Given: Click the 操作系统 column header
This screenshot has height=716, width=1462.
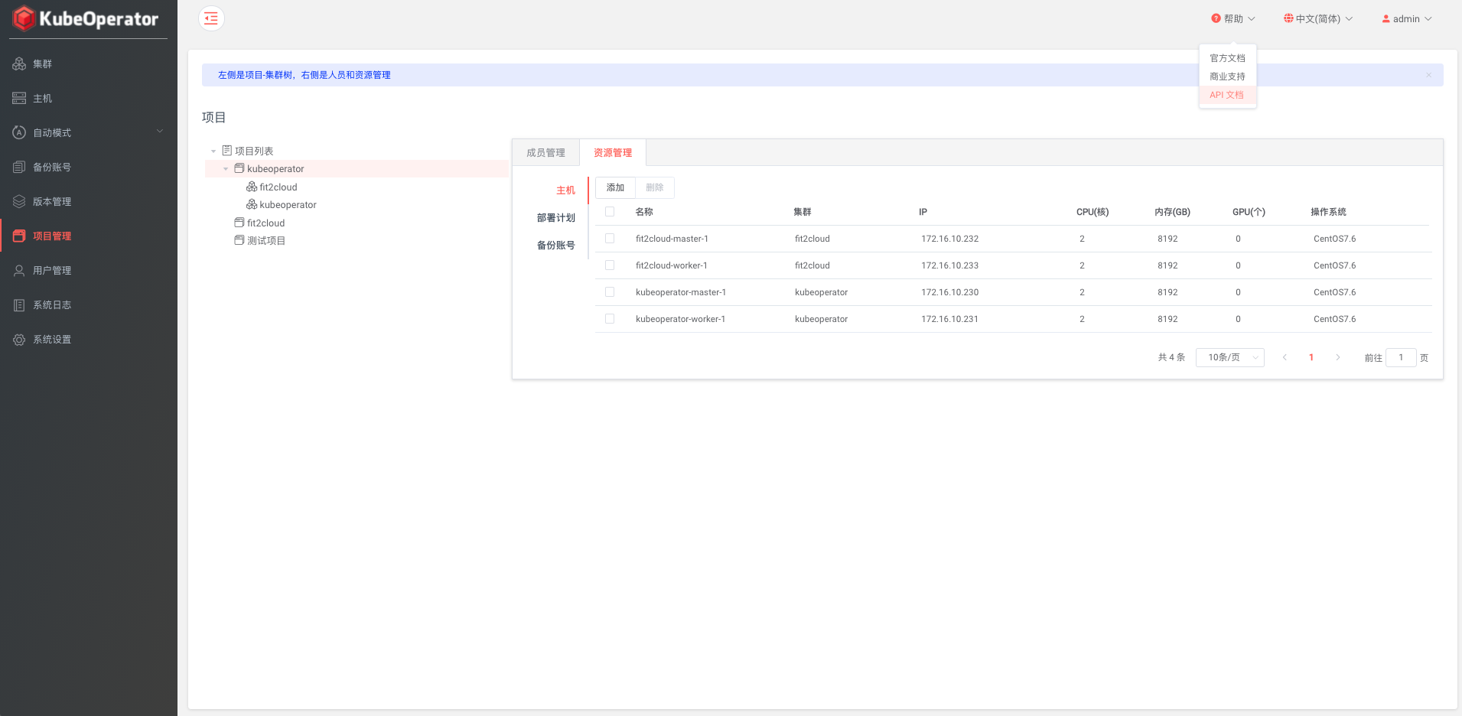Looking at the screenshot, I should tap(1328, 212).
